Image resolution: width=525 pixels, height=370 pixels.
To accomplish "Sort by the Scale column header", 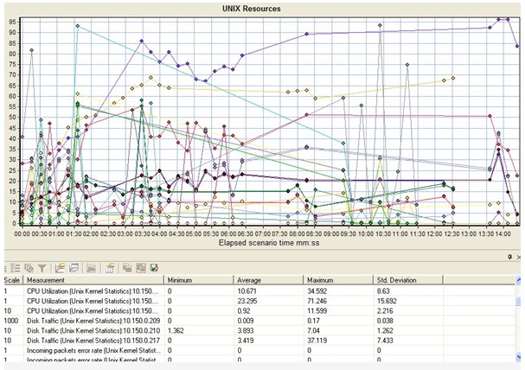I will click(12, 281).
